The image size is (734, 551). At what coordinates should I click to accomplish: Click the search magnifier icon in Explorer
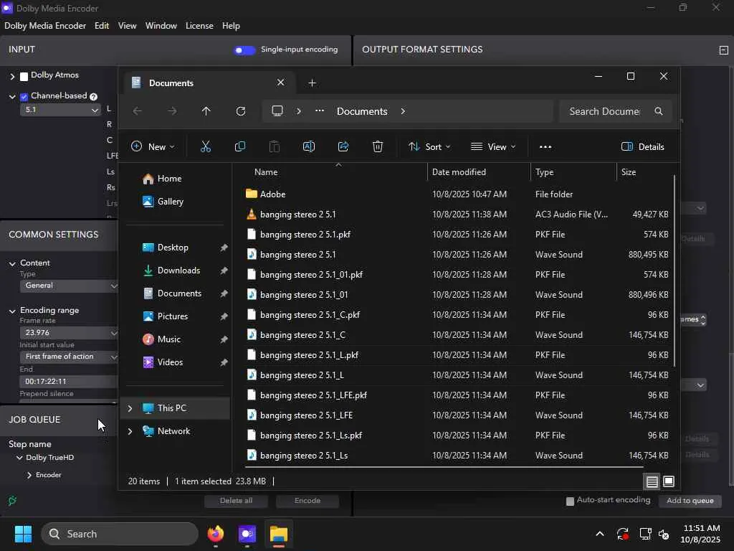coord(659,111)
